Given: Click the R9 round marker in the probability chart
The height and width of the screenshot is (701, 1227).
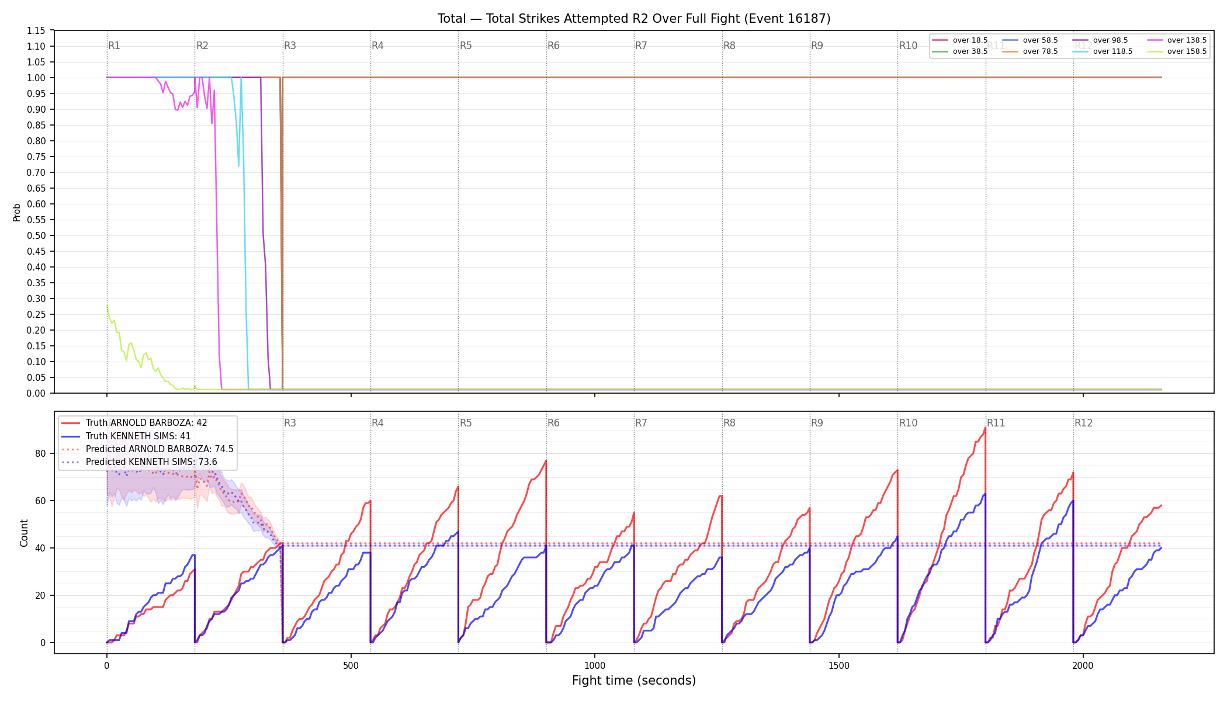Looking at the screenshot, I should (817, 46).
